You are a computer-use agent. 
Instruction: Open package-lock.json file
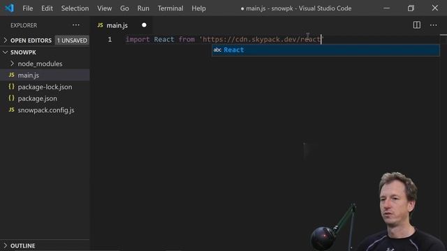click(45, 86)
